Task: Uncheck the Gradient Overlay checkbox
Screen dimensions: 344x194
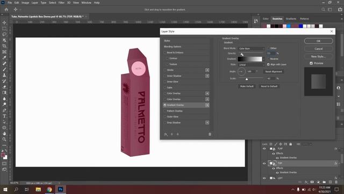Action: pos(165,105)
